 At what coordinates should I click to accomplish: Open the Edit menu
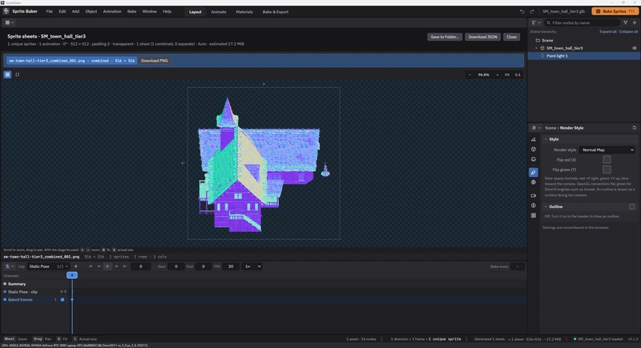pos(62,11)
